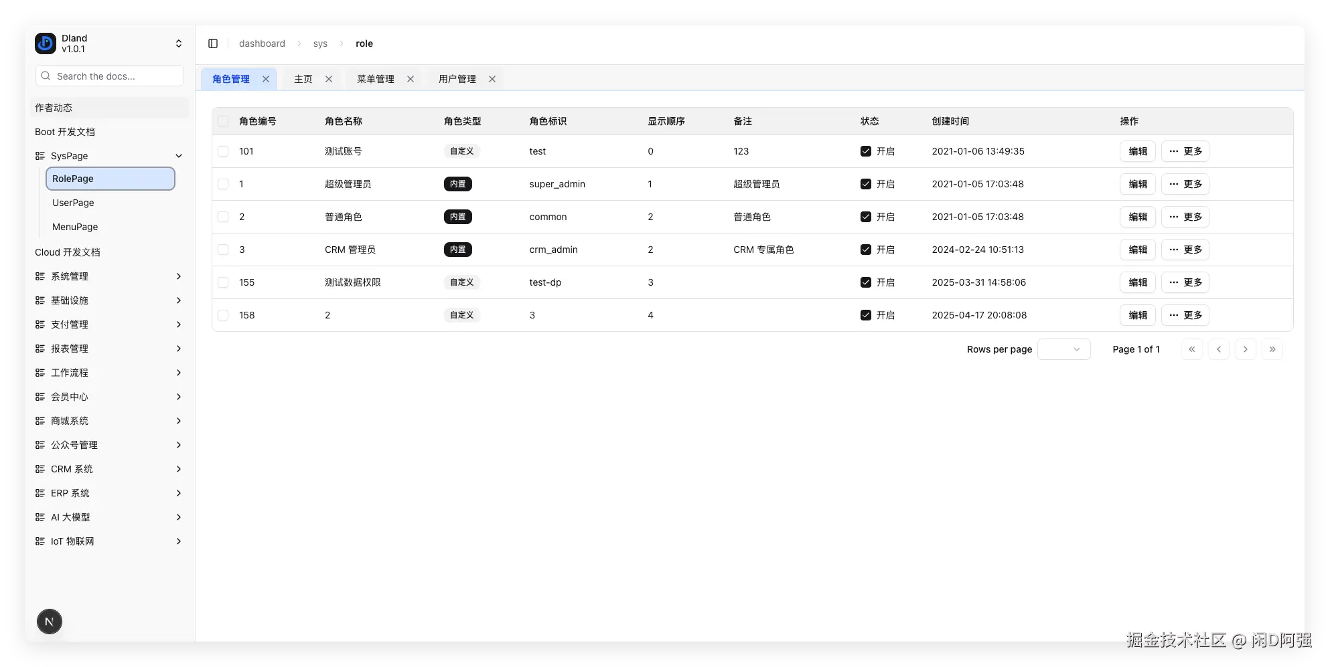Click the CRM 系统 sidebar section icon

pyautogui.click(x=40, y=469)
